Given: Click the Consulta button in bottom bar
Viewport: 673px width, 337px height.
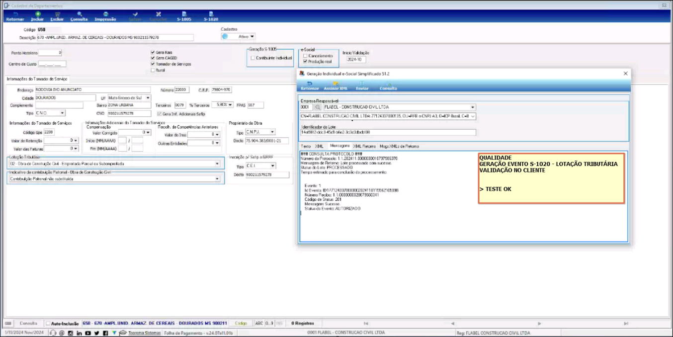Looking at the screenshot, I should pos(28,323).
